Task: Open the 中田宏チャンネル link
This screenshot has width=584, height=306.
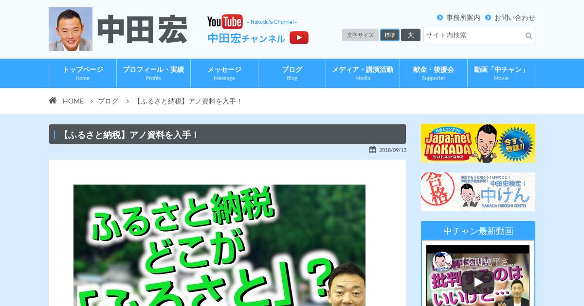Action: [x=246, y=38]
